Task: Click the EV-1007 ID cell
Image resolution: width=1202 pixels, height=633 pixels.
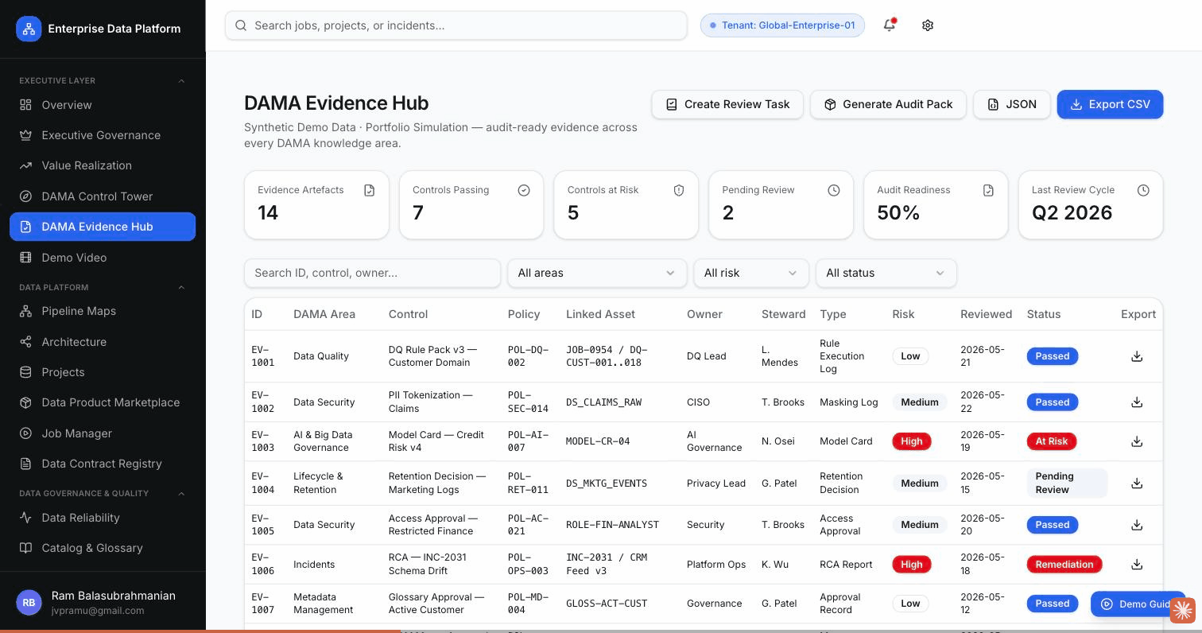Action: click(263, 604)
